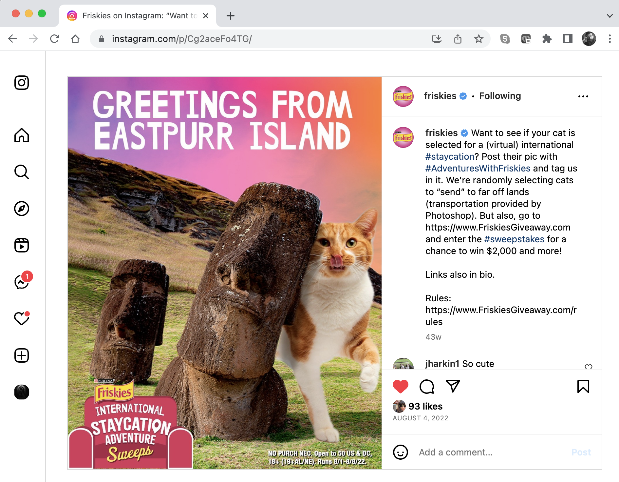The width and height of the screenshot is (619, 482).
Task: Open the #sweepstakes hashtag
Action: (x=514, y=239)
